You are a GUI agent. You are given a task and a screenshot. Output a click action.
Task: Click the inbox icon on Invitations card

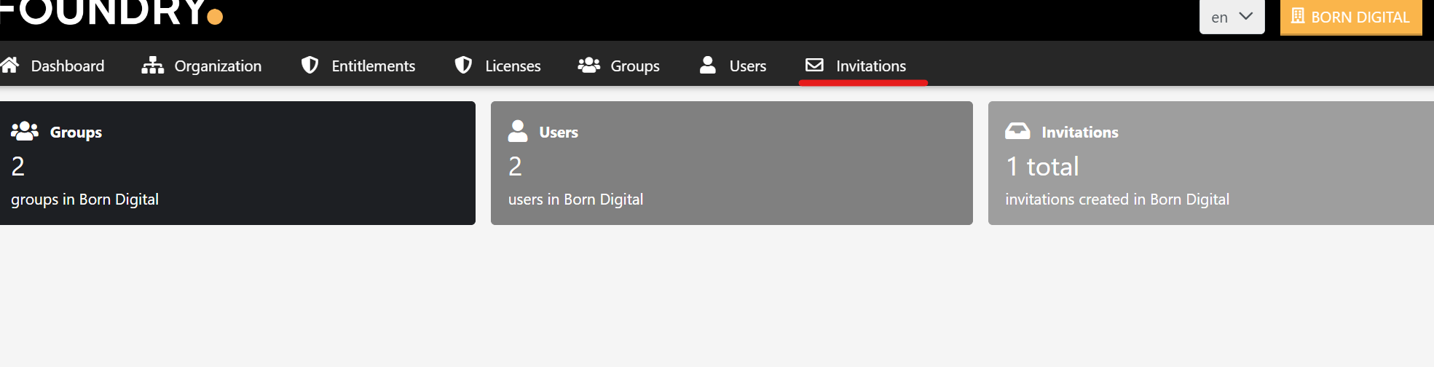click(1017, 131)
